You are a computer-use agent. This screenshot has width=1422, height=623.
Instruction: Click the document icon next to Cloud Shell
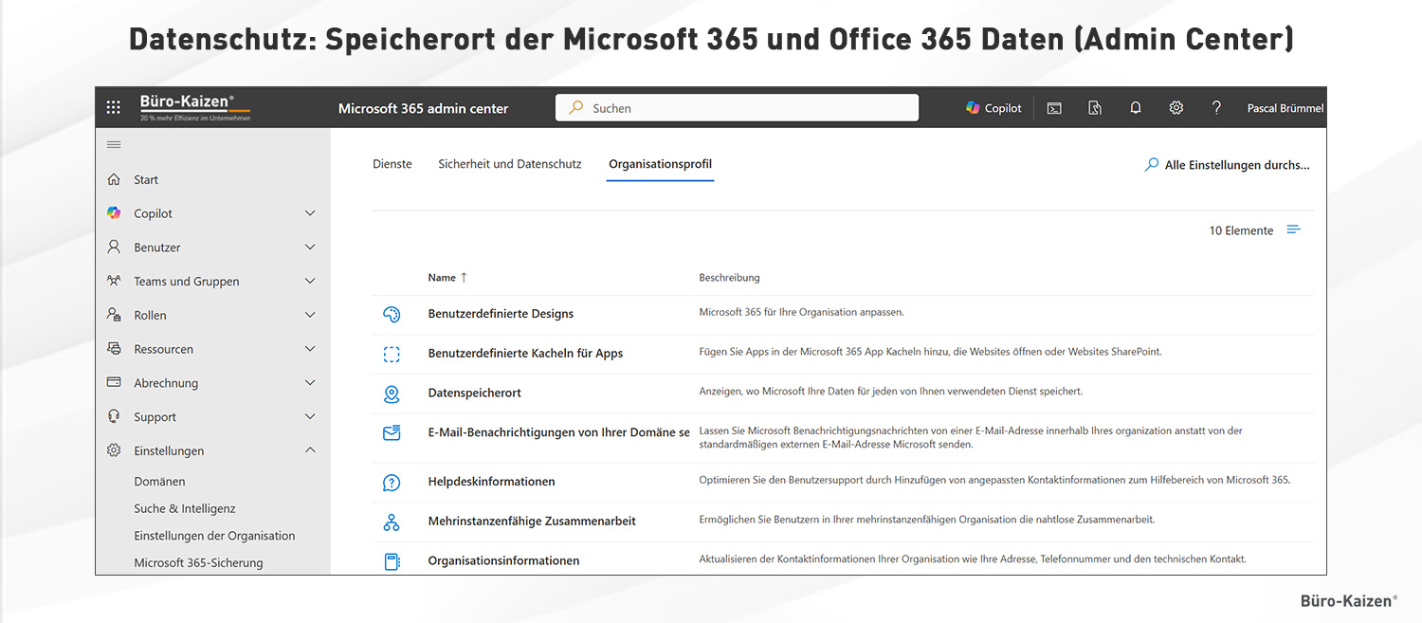(x=1095, y=108)
